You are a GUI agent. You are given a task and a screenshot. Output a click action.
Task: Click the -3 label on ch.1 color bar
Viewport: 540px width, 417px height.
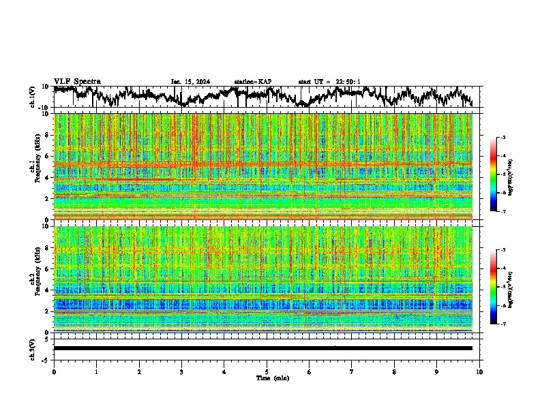coord(503,138)
